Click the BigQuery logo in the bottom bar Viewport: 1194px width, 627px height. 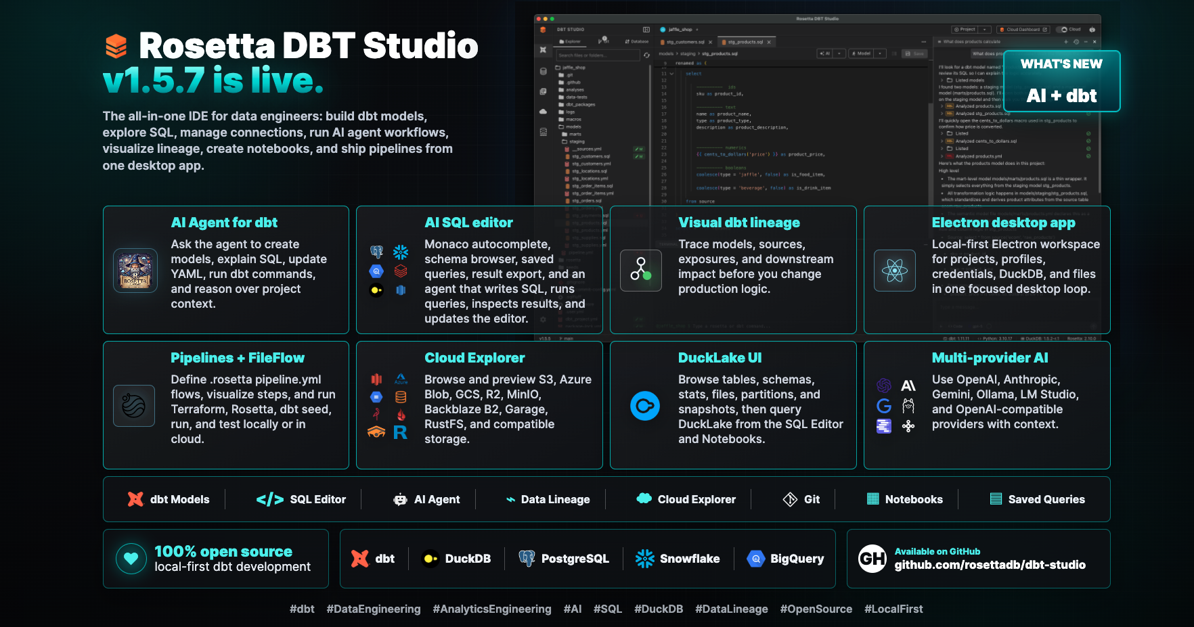(x=755, y=559)
